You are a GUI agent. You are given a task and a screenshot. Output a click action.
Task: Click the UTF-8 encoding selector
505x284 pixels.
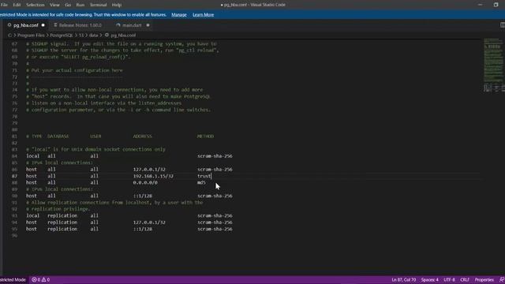coord(449,280)
